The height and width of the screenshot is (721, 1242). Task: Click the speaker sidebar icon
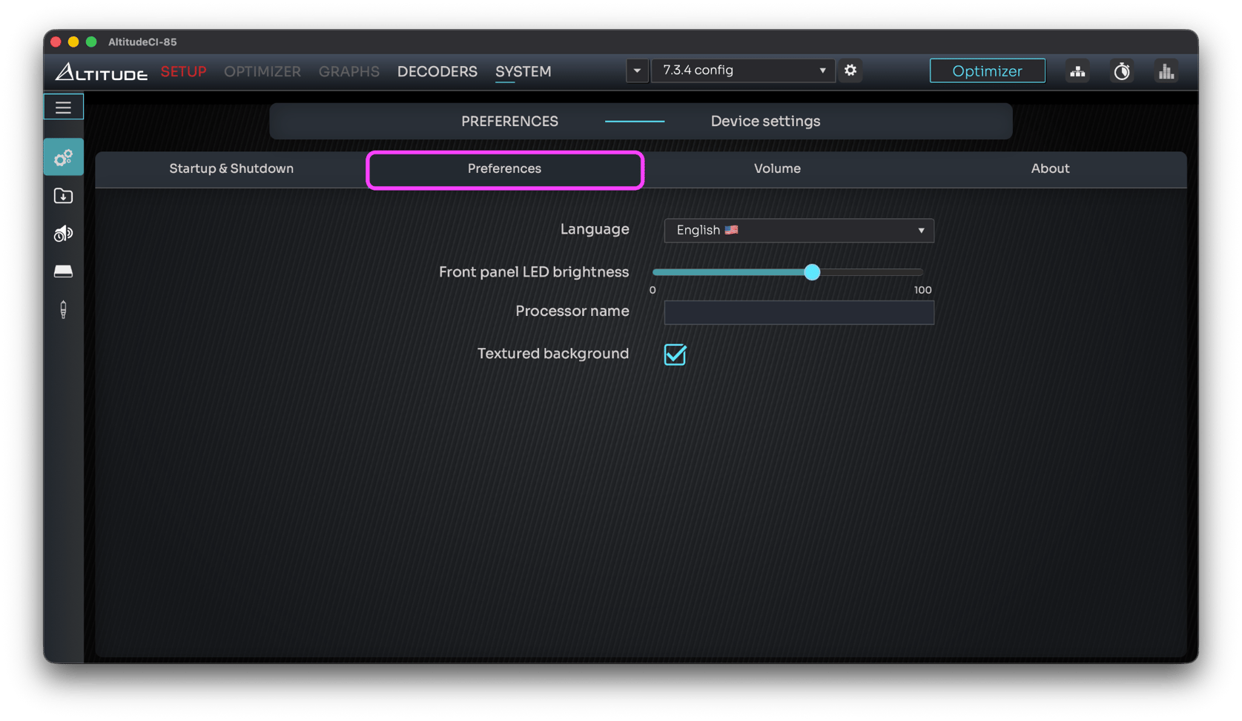63,234
